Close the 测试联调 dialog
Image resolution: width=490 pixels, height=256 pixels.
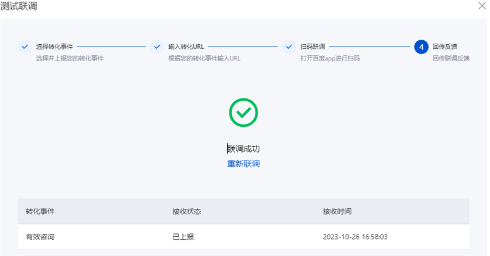482,6
